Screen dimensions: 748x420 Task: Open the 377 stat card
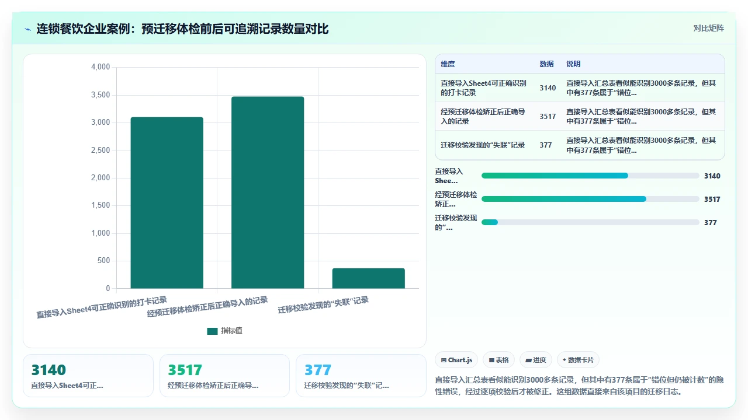(x=361, y=376)
